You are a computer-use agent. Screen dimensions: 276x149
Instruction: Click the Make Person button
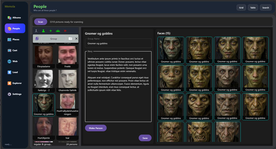tap(96, 128)
